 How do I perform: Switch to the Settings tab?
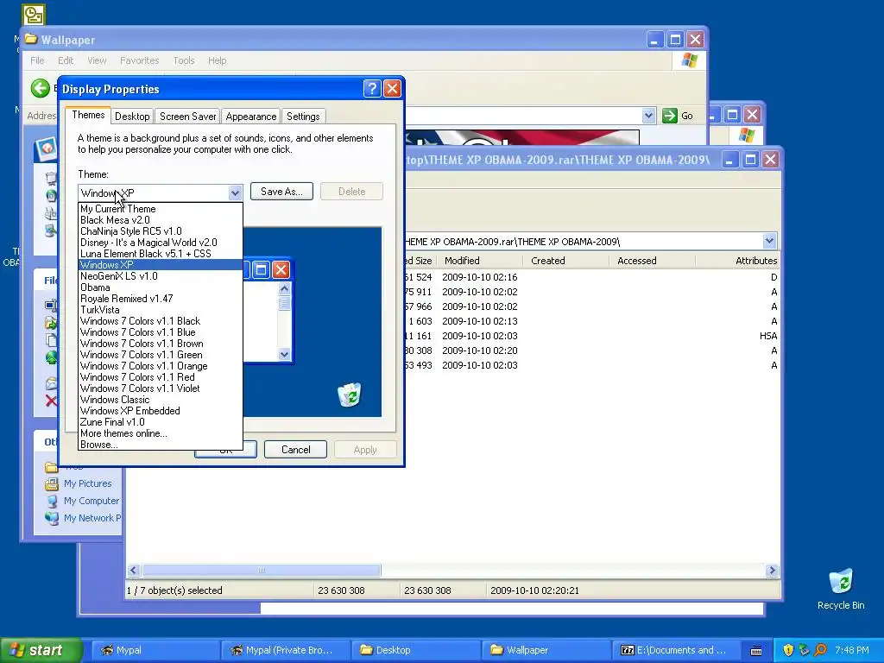303,117
